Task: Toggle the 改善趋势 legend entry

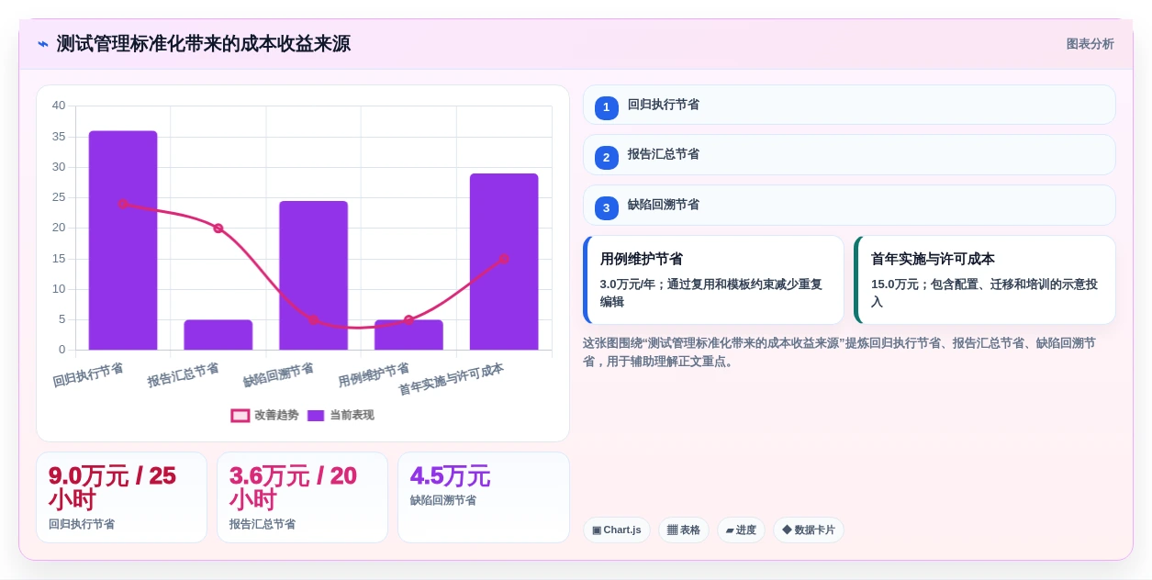Action: click(265, 415)
